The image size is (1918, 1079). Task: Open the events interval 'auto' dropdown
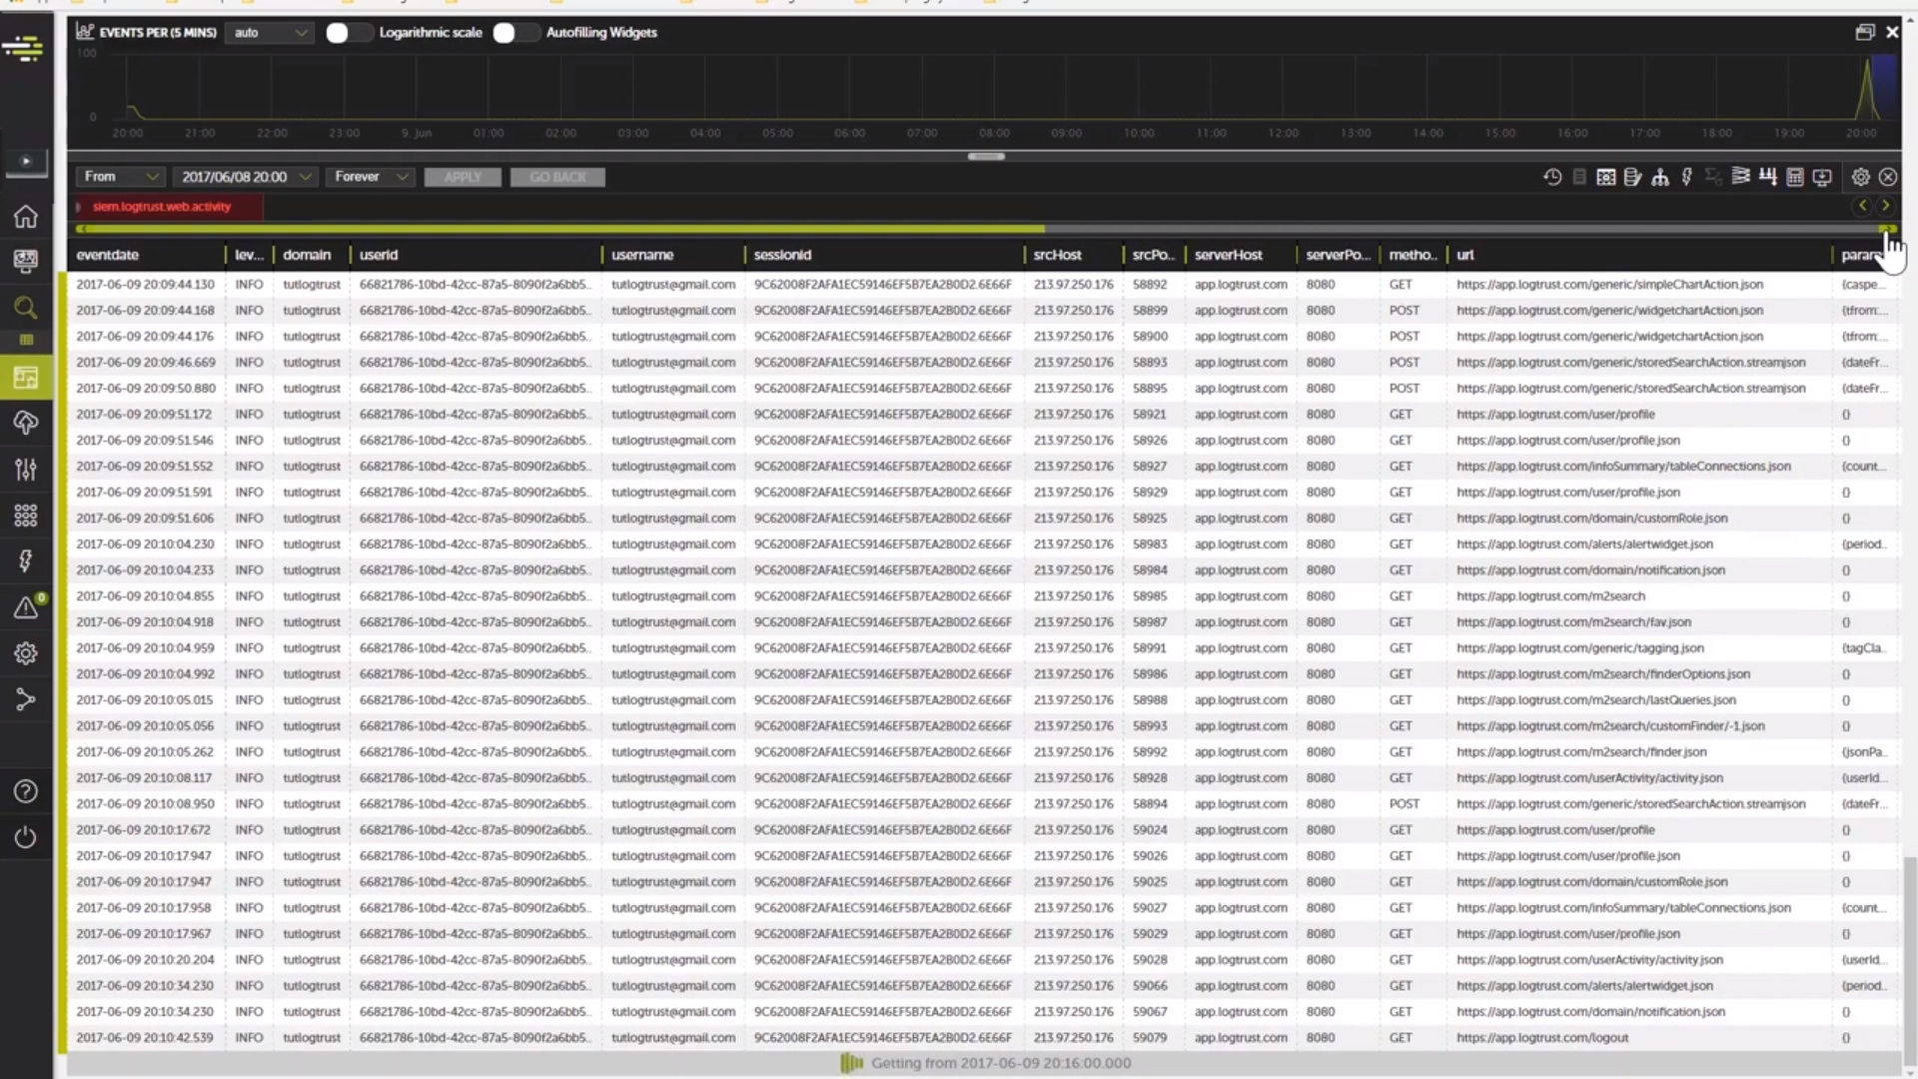tap(270, 33)
